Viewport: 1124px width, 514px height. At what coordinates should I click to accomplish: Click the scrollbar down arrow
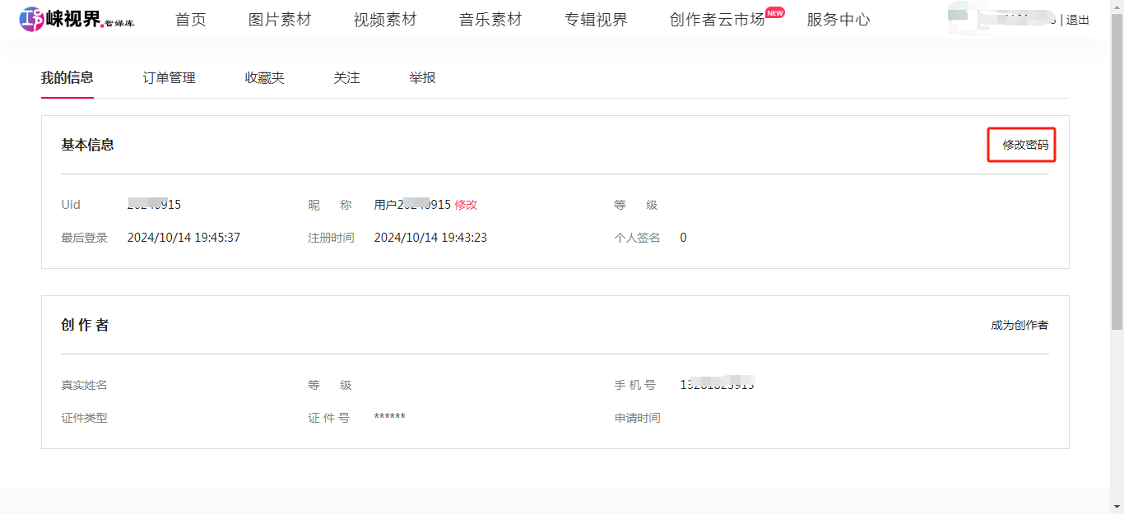1117,507
